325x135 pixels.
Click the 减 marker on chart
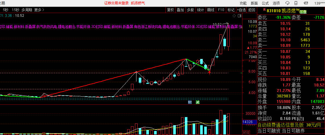tap(198, 102)
